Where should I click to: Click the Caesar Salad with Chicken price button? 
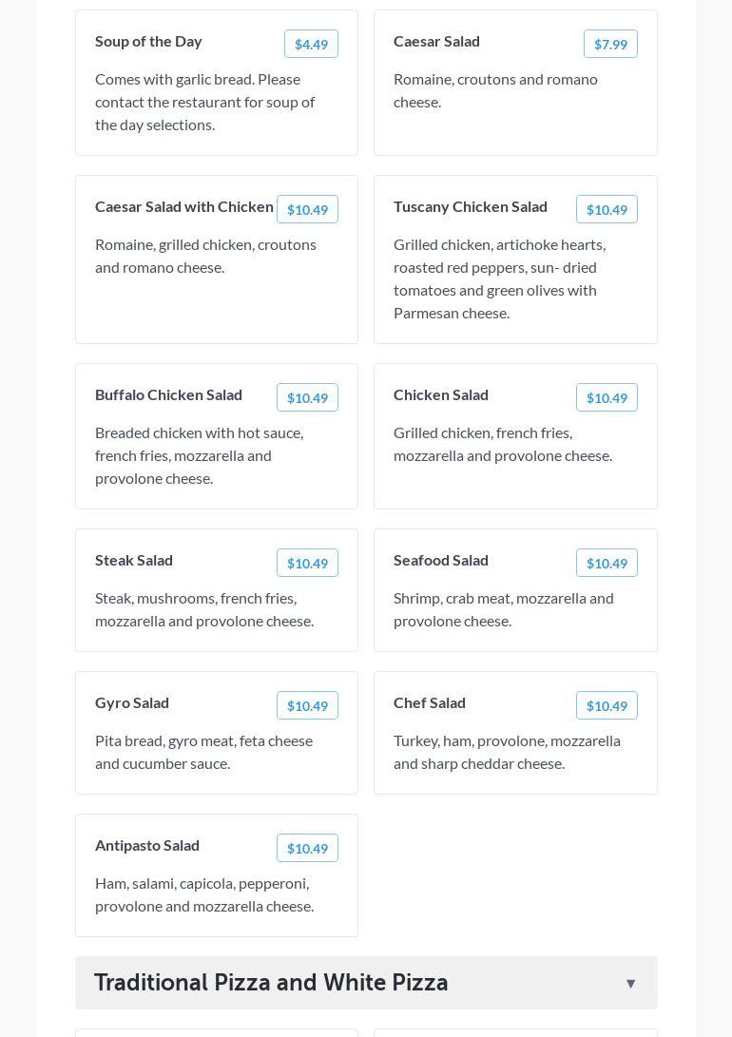307,209
